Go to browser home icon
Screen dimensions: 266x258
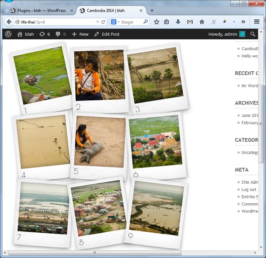pos(202,22)
